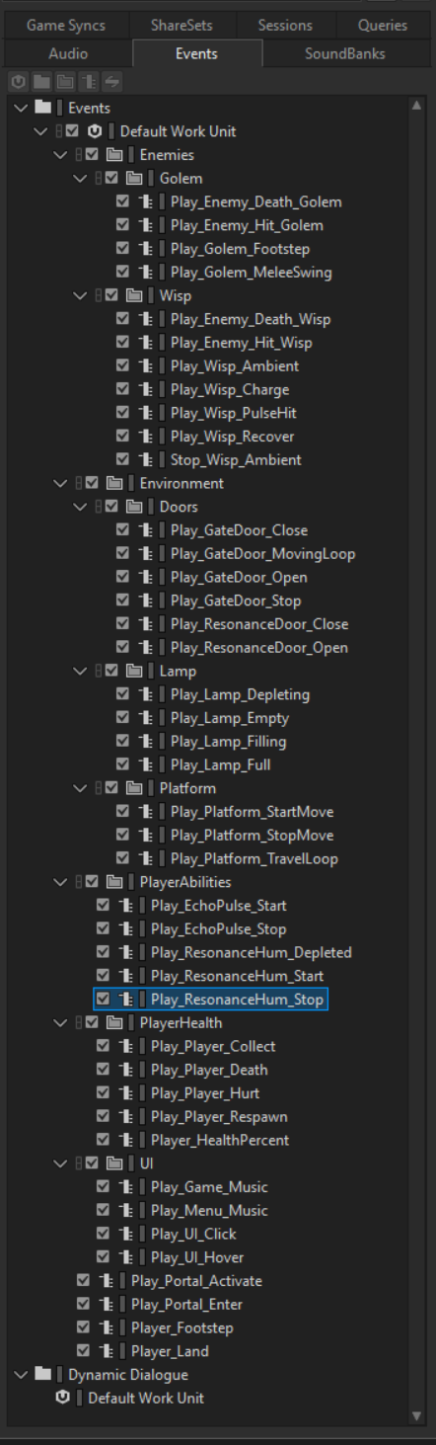
Task: Click the Wisp folder icon
Action: pyautogui.click(x=134, y=295)
